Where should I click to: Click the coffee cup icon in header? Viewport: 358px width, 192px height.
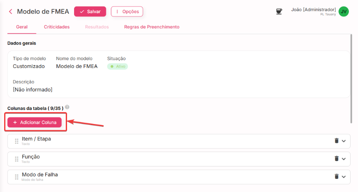click(279, 12)
